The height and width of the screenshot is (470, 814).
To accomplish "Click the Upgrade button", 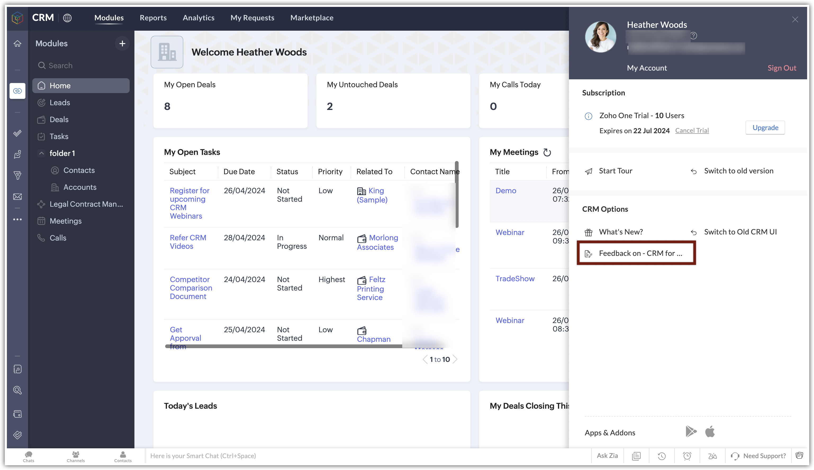I will point(765,128).
